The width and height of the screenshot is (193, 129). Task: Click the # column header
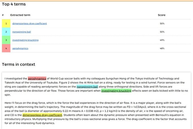3,15
